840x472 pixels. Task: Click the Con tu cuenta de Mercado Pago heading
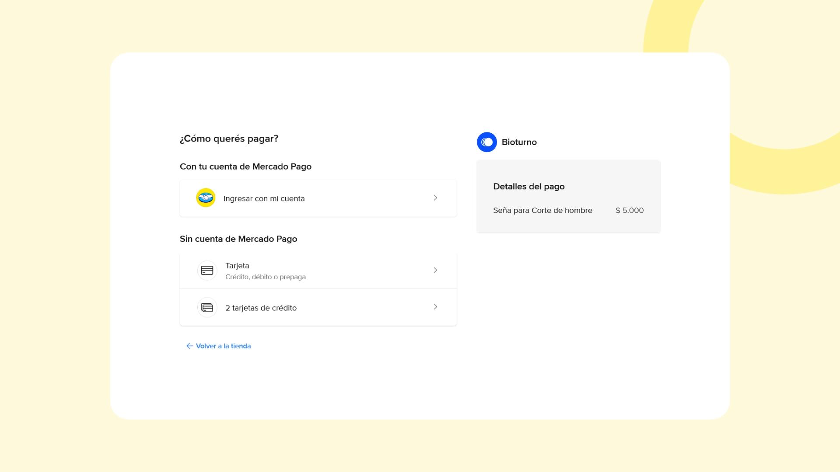pos(245,167)
